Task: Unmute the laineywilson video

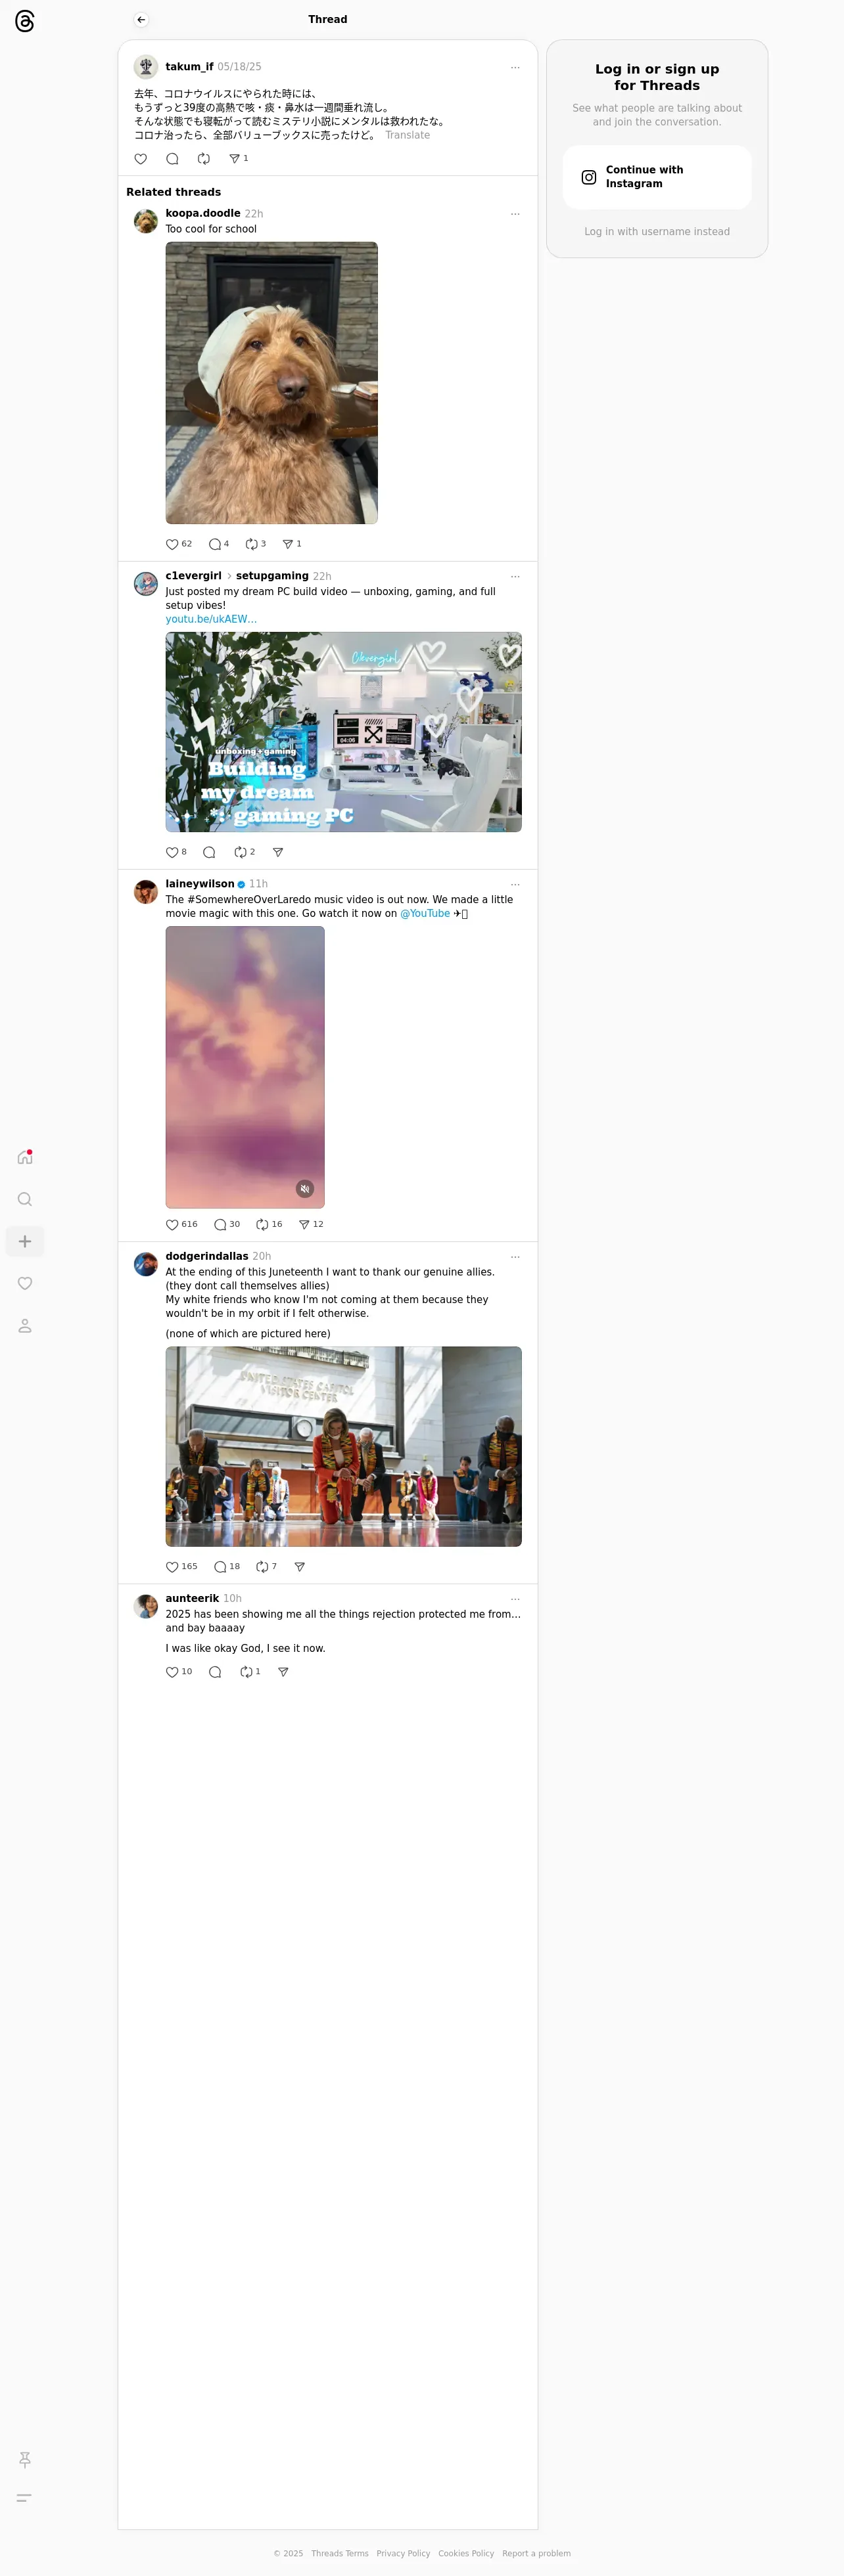Action: 306,1189
